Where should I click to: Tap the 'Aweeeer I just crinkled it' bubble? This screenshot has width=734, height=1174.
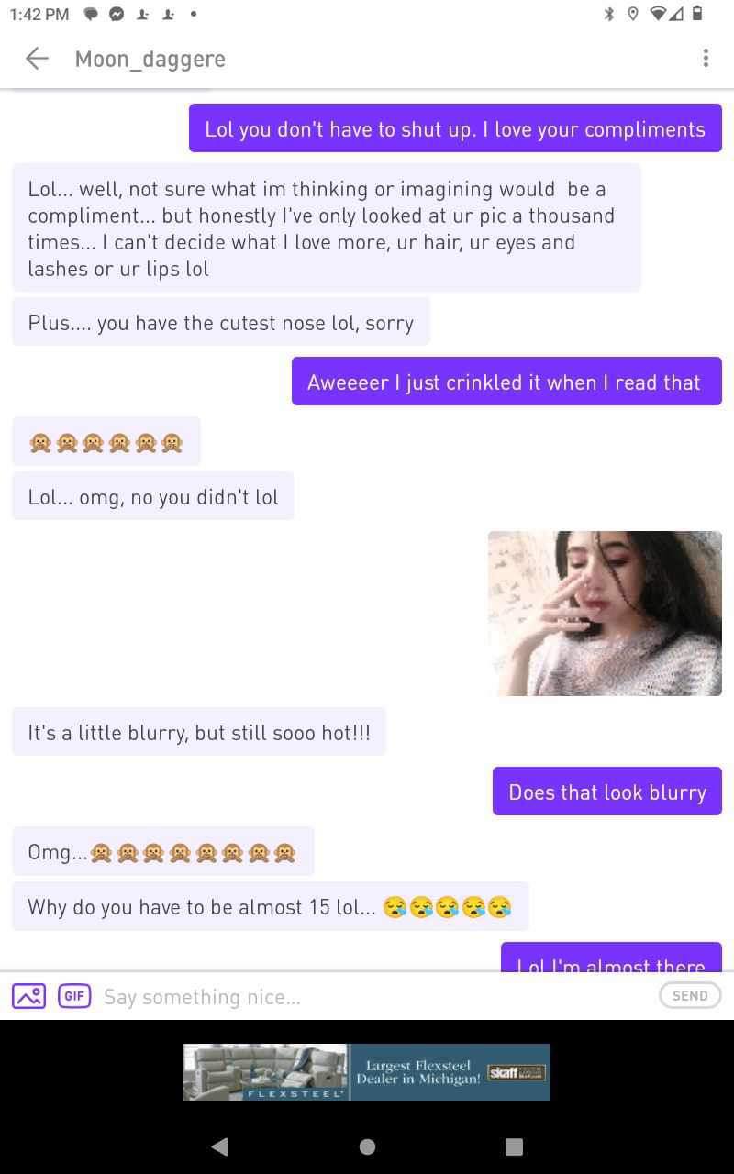tap(506, 381)
